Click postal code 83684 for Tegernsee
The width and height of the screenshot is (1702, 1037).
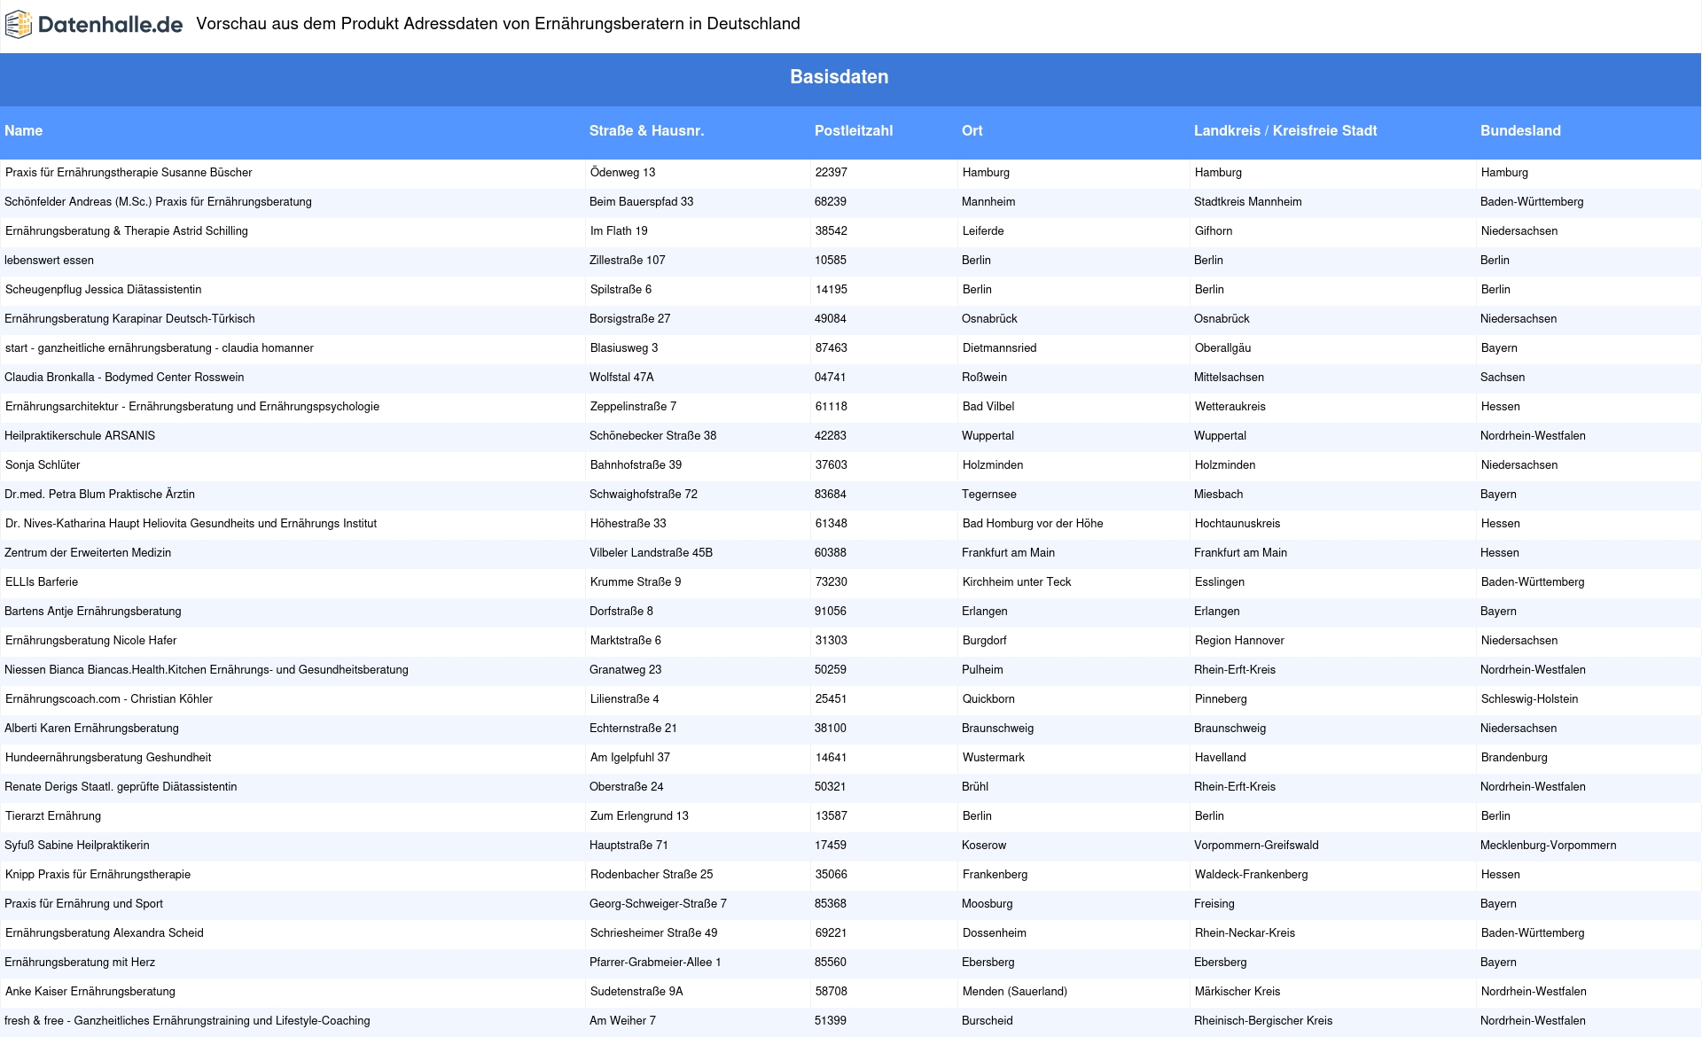coord(830,495)
